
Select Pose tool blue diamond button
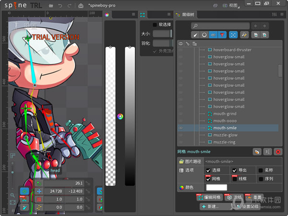point(24,191)
